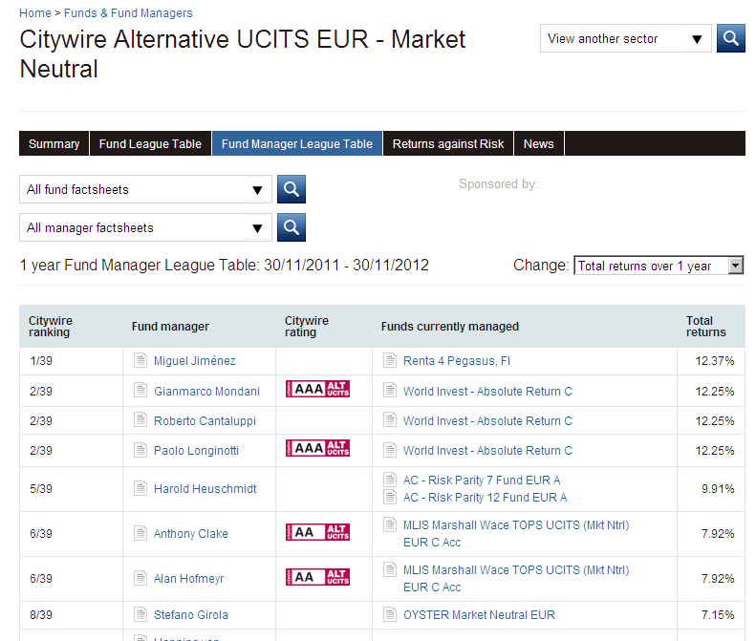This screenshot has height=641, width=756.
Task: Click fund document icon in Gianmarco Mondani's row
Action: point(390,391)
